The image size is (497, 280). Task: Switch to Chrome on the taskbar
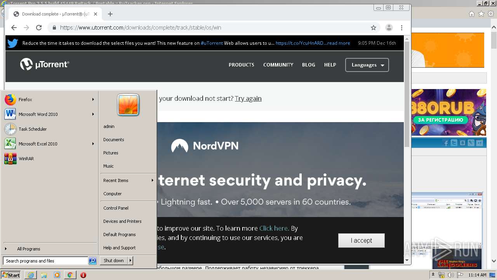tap(70, 275)
